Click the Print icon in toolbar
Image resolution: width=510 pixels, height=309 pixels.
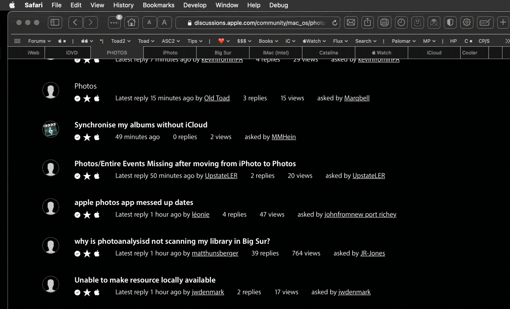pyautogui.click(x=384, y=22)
